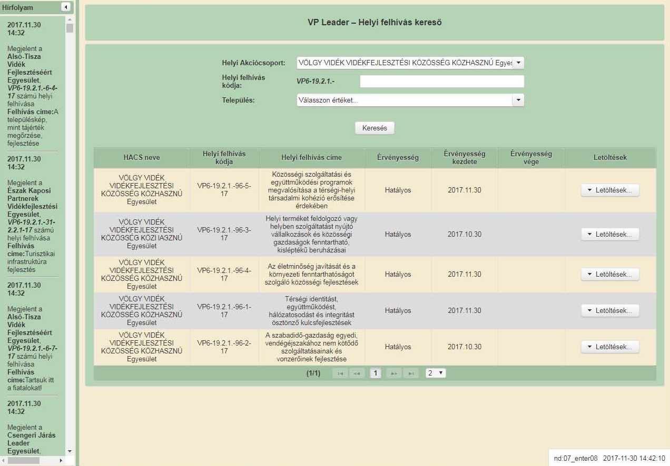Click the 'VP Leader – Helyi felhívás kereső' heading
670x466 pixels.
click(x=375, y=23)
